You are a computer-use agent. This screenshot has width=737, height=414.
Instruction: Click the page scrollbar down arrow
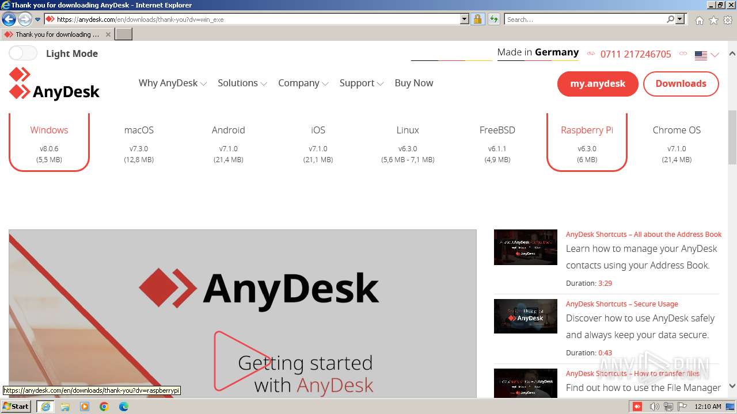click(732, 386)
